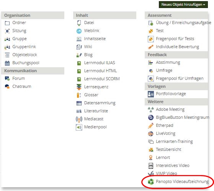The image size is (214, 191).
Task: Click the BigBlueButton Meetingraum icon
Action: (151, 118)
